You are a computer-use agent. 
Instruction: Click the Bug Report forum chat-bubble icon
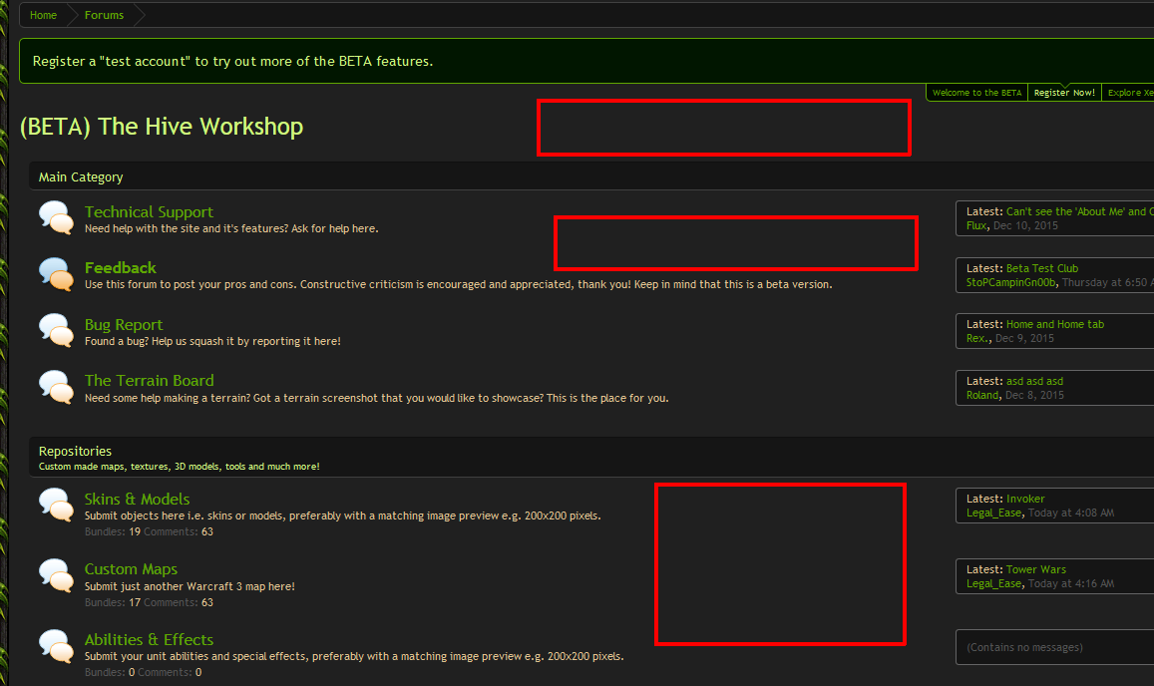[56, 330]
